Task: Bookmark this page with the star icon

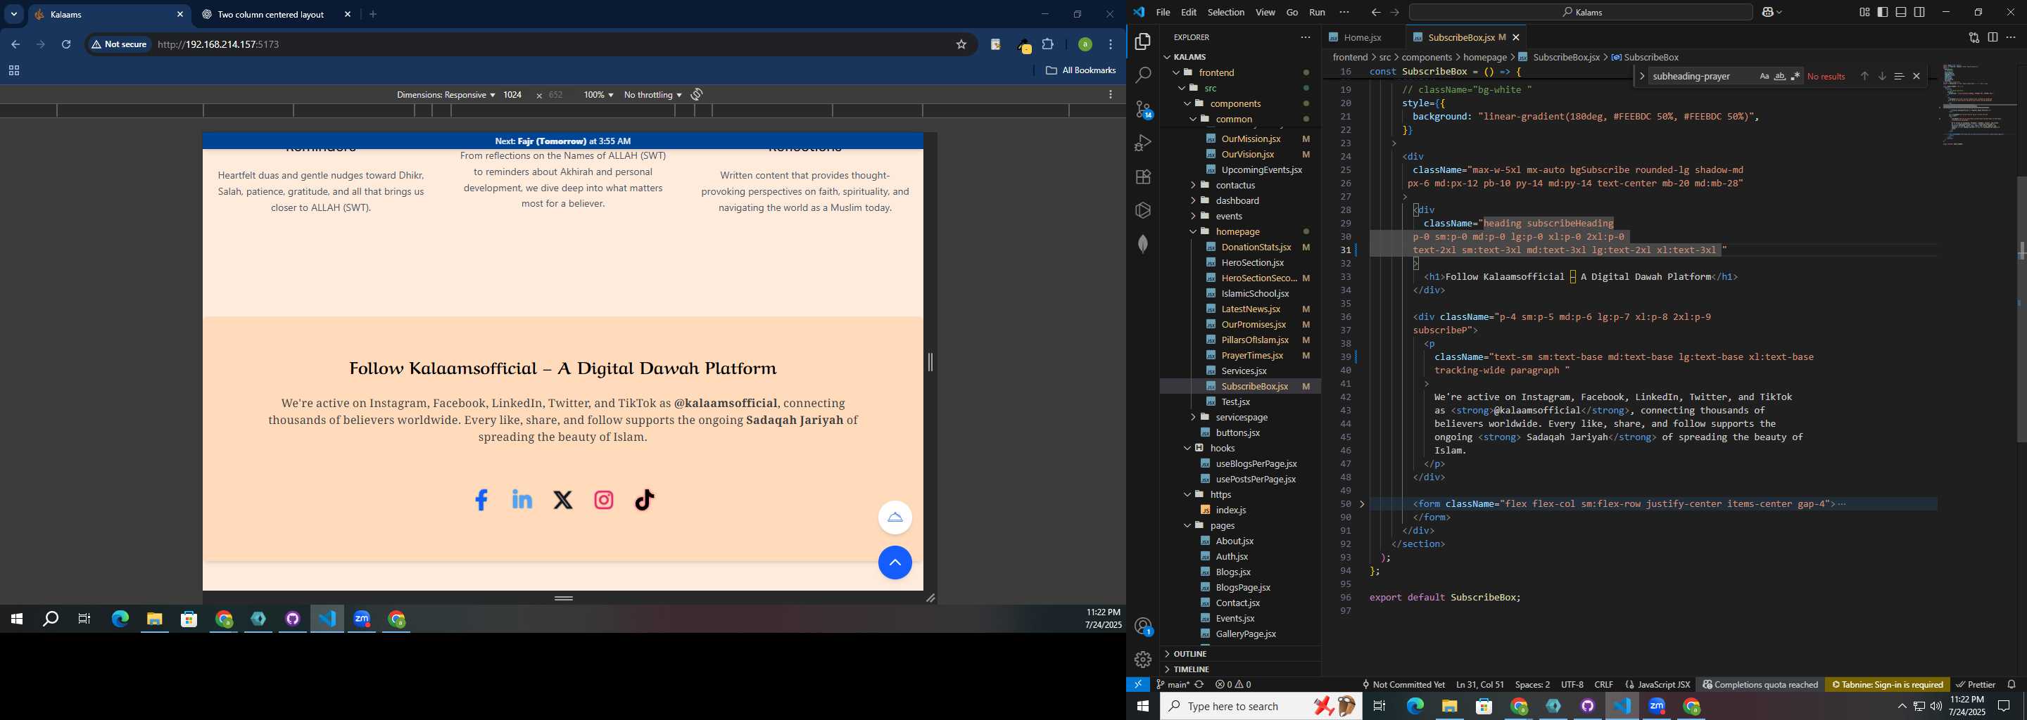Action: coord(961,45)
